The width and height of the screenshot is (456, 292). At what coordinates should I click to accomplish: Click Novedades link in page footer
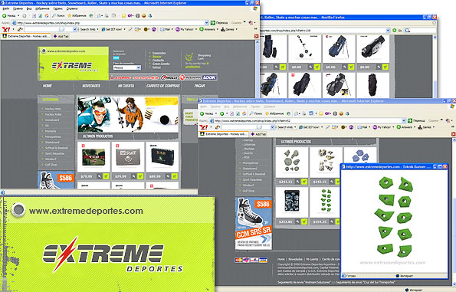[295, 259]
